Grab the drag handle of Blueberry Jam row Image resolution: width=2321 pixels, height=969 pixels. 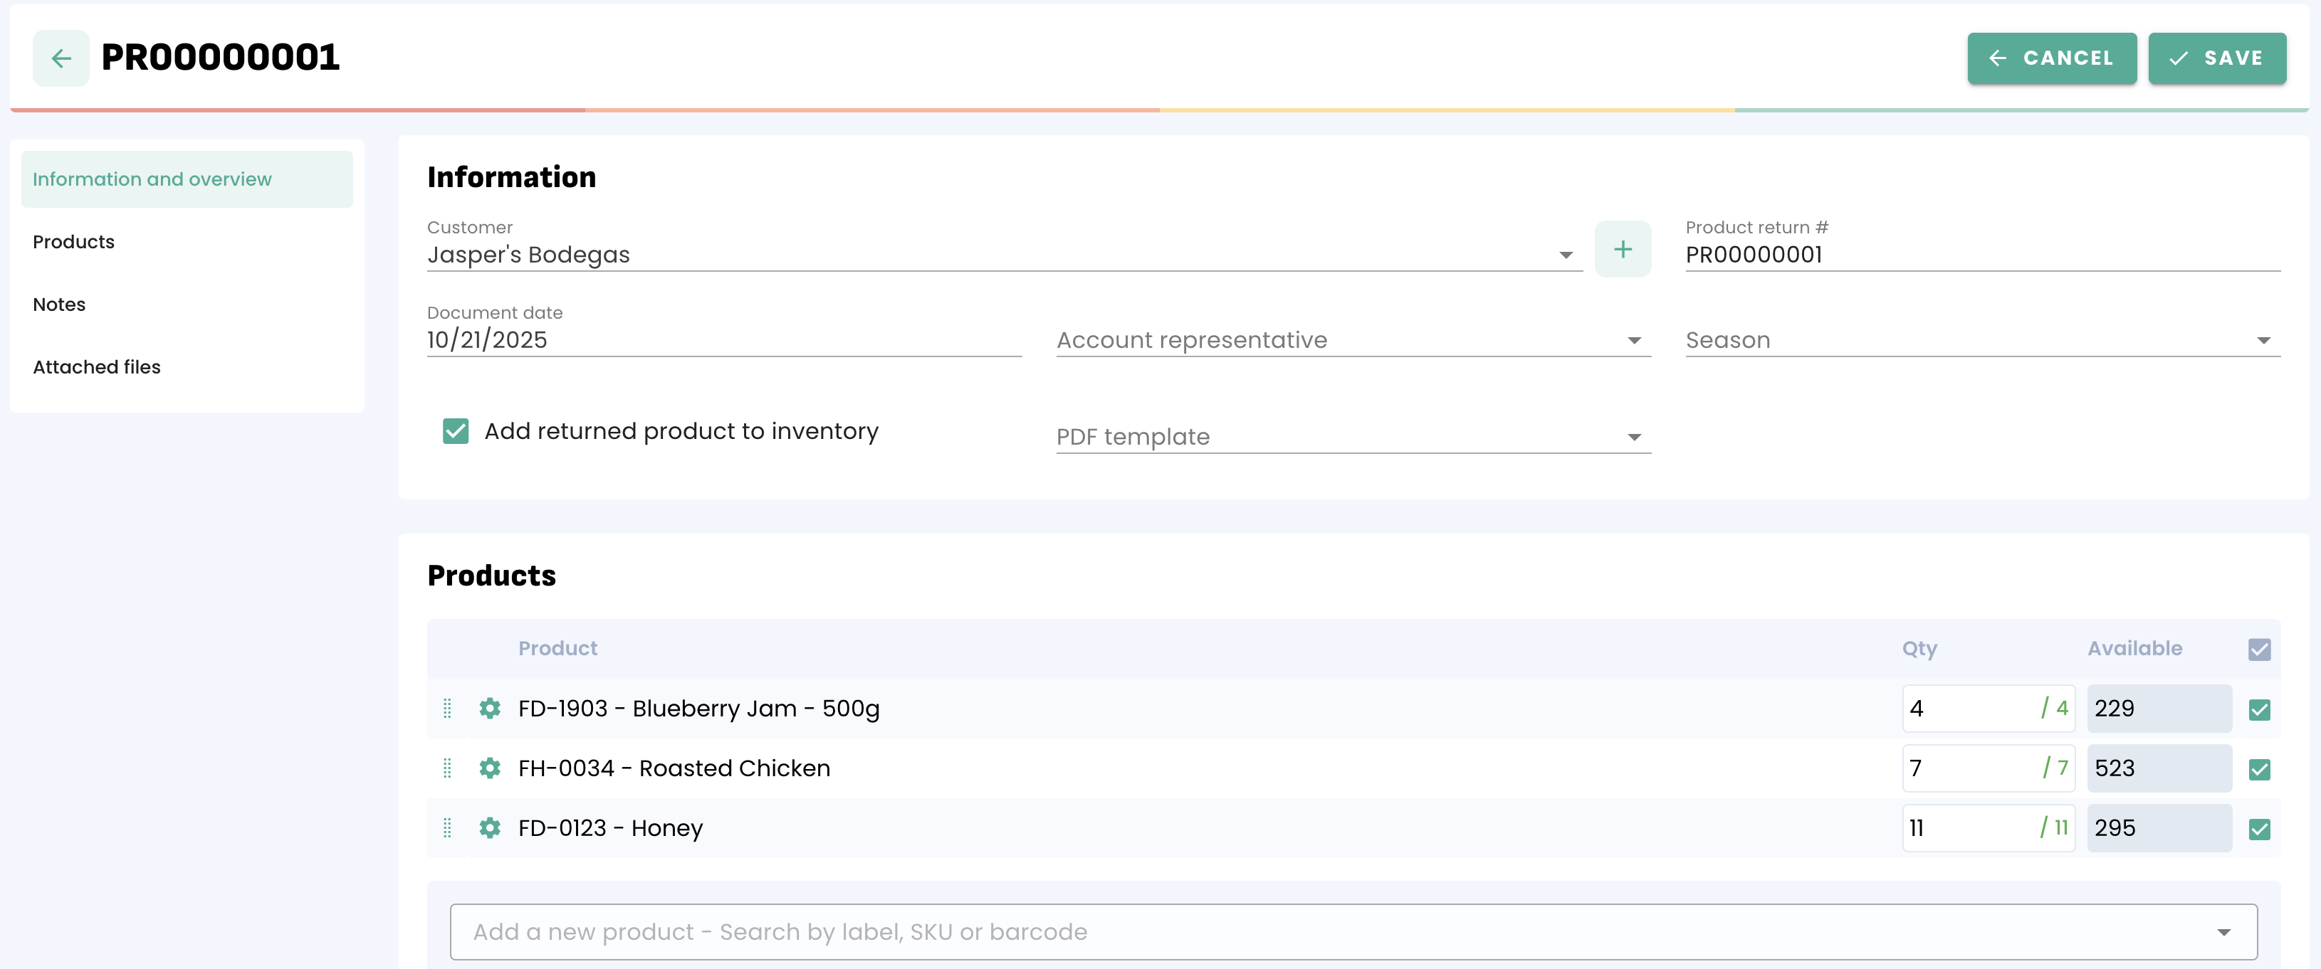click(x=447, y=709)
